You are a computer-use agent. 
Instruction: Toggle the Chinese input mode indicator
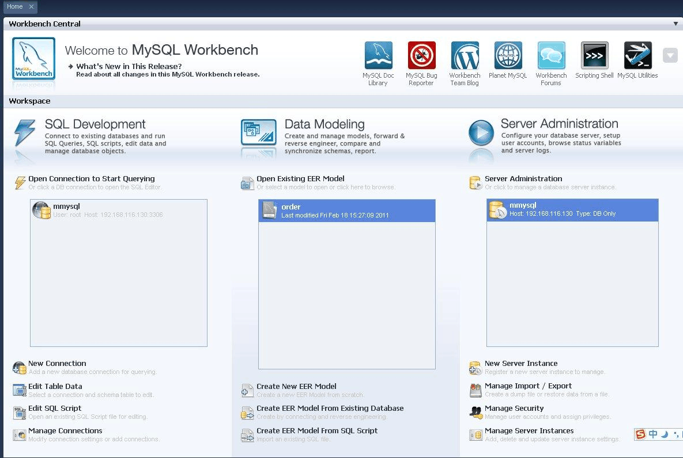tap(653, 434)
